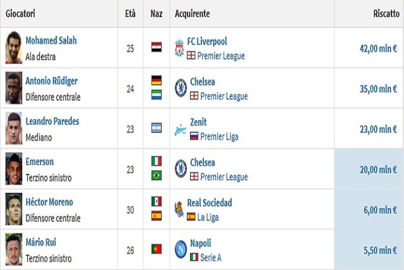The height and width of the screenshot is (270, 404).
Task: Open Antonio Rüdiger player link
Action: (52, 81)
